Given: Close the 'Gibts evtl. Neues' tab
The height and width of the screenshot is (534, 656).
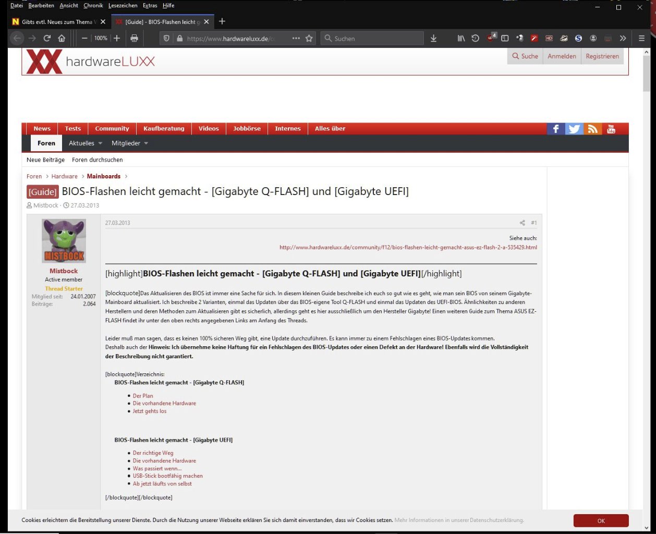Looking at the screenshot, I should point(103,22).
